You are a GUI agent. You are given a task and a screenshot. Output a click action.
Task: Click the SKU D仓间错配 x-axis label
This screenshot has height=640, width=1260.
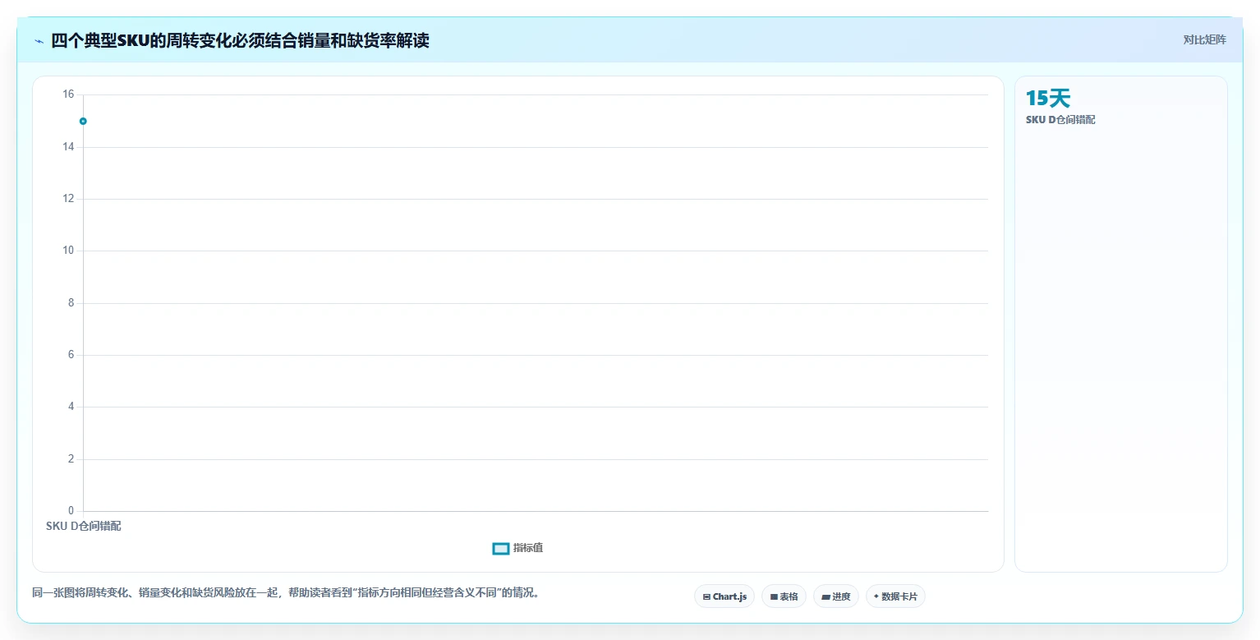click(x=84, y=526)
